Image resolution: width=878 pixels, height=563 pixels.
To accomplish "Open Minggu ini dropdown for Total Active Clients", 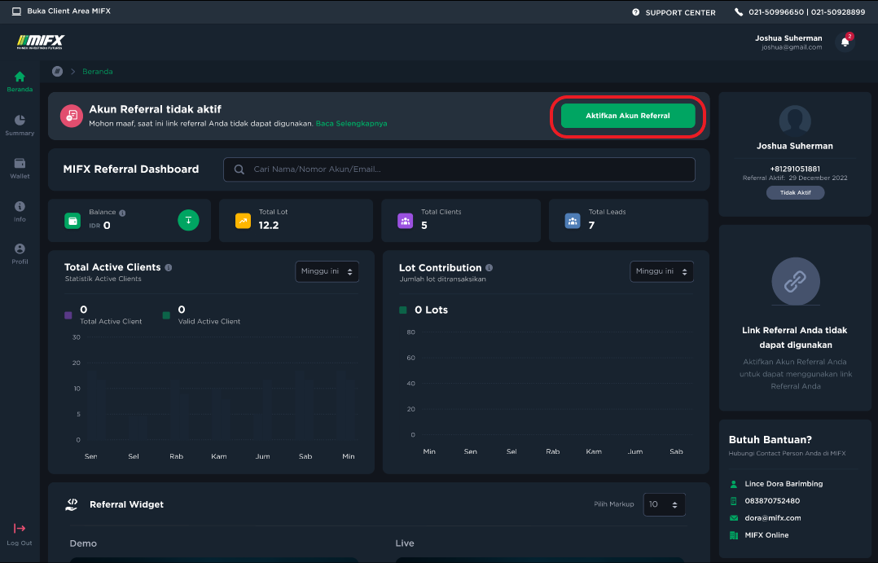I will 327,271.
